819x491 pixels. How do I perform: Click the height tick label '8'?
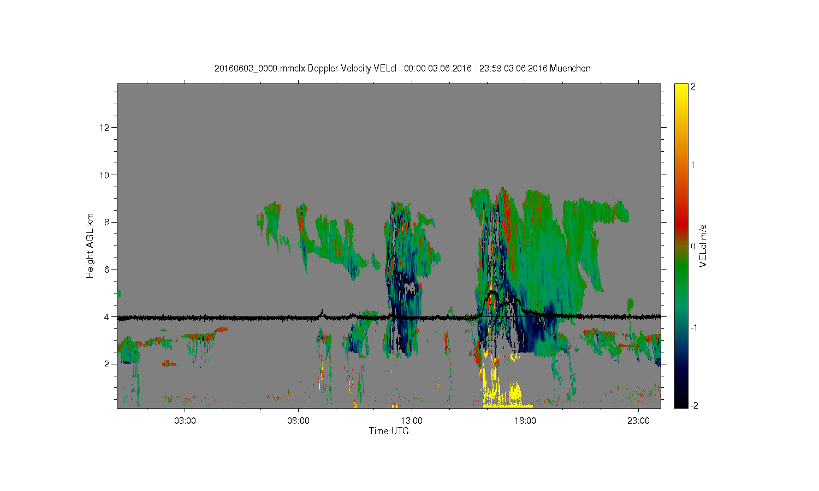click(108, 222)
